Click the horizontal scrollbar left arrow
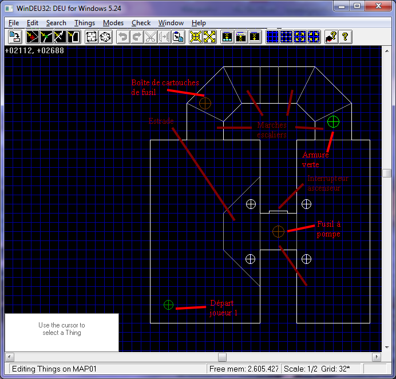 click(x=9, y=357)
